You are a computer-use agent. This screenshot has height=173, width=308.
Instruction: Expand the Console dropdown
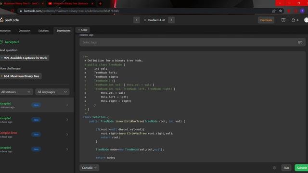coord(89,168)
